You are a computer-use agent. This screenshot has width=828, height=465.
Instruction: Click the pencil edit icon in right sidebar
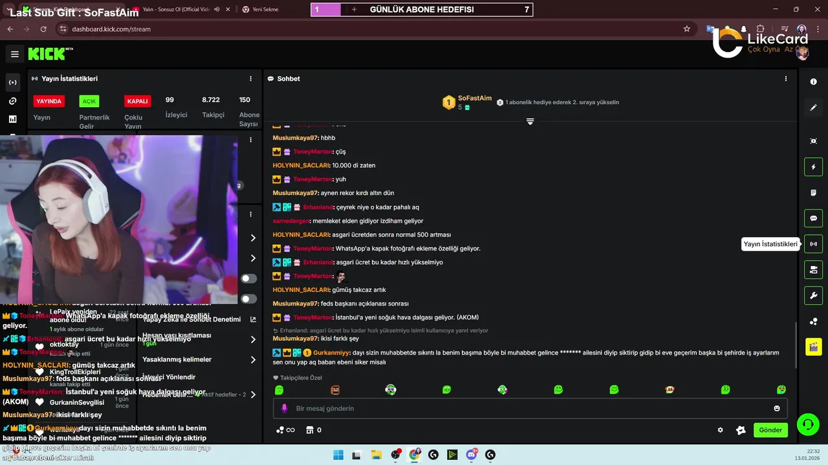814,108
